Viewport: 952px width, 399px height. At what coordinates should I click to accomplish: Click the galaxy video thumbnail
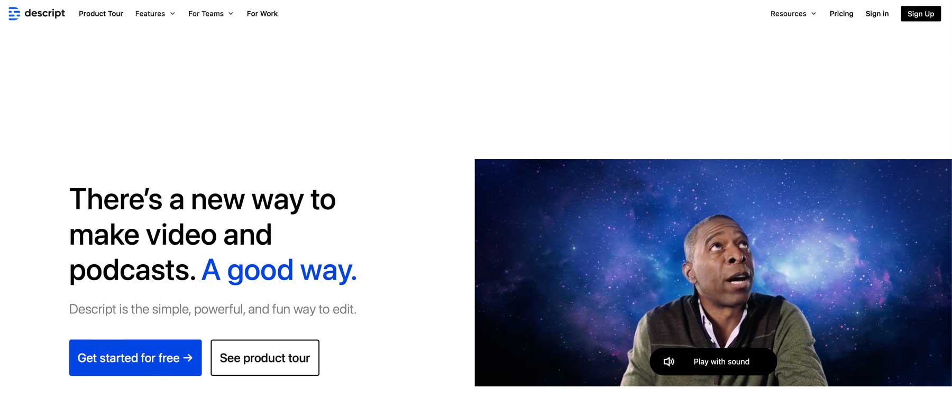[713, 273]
